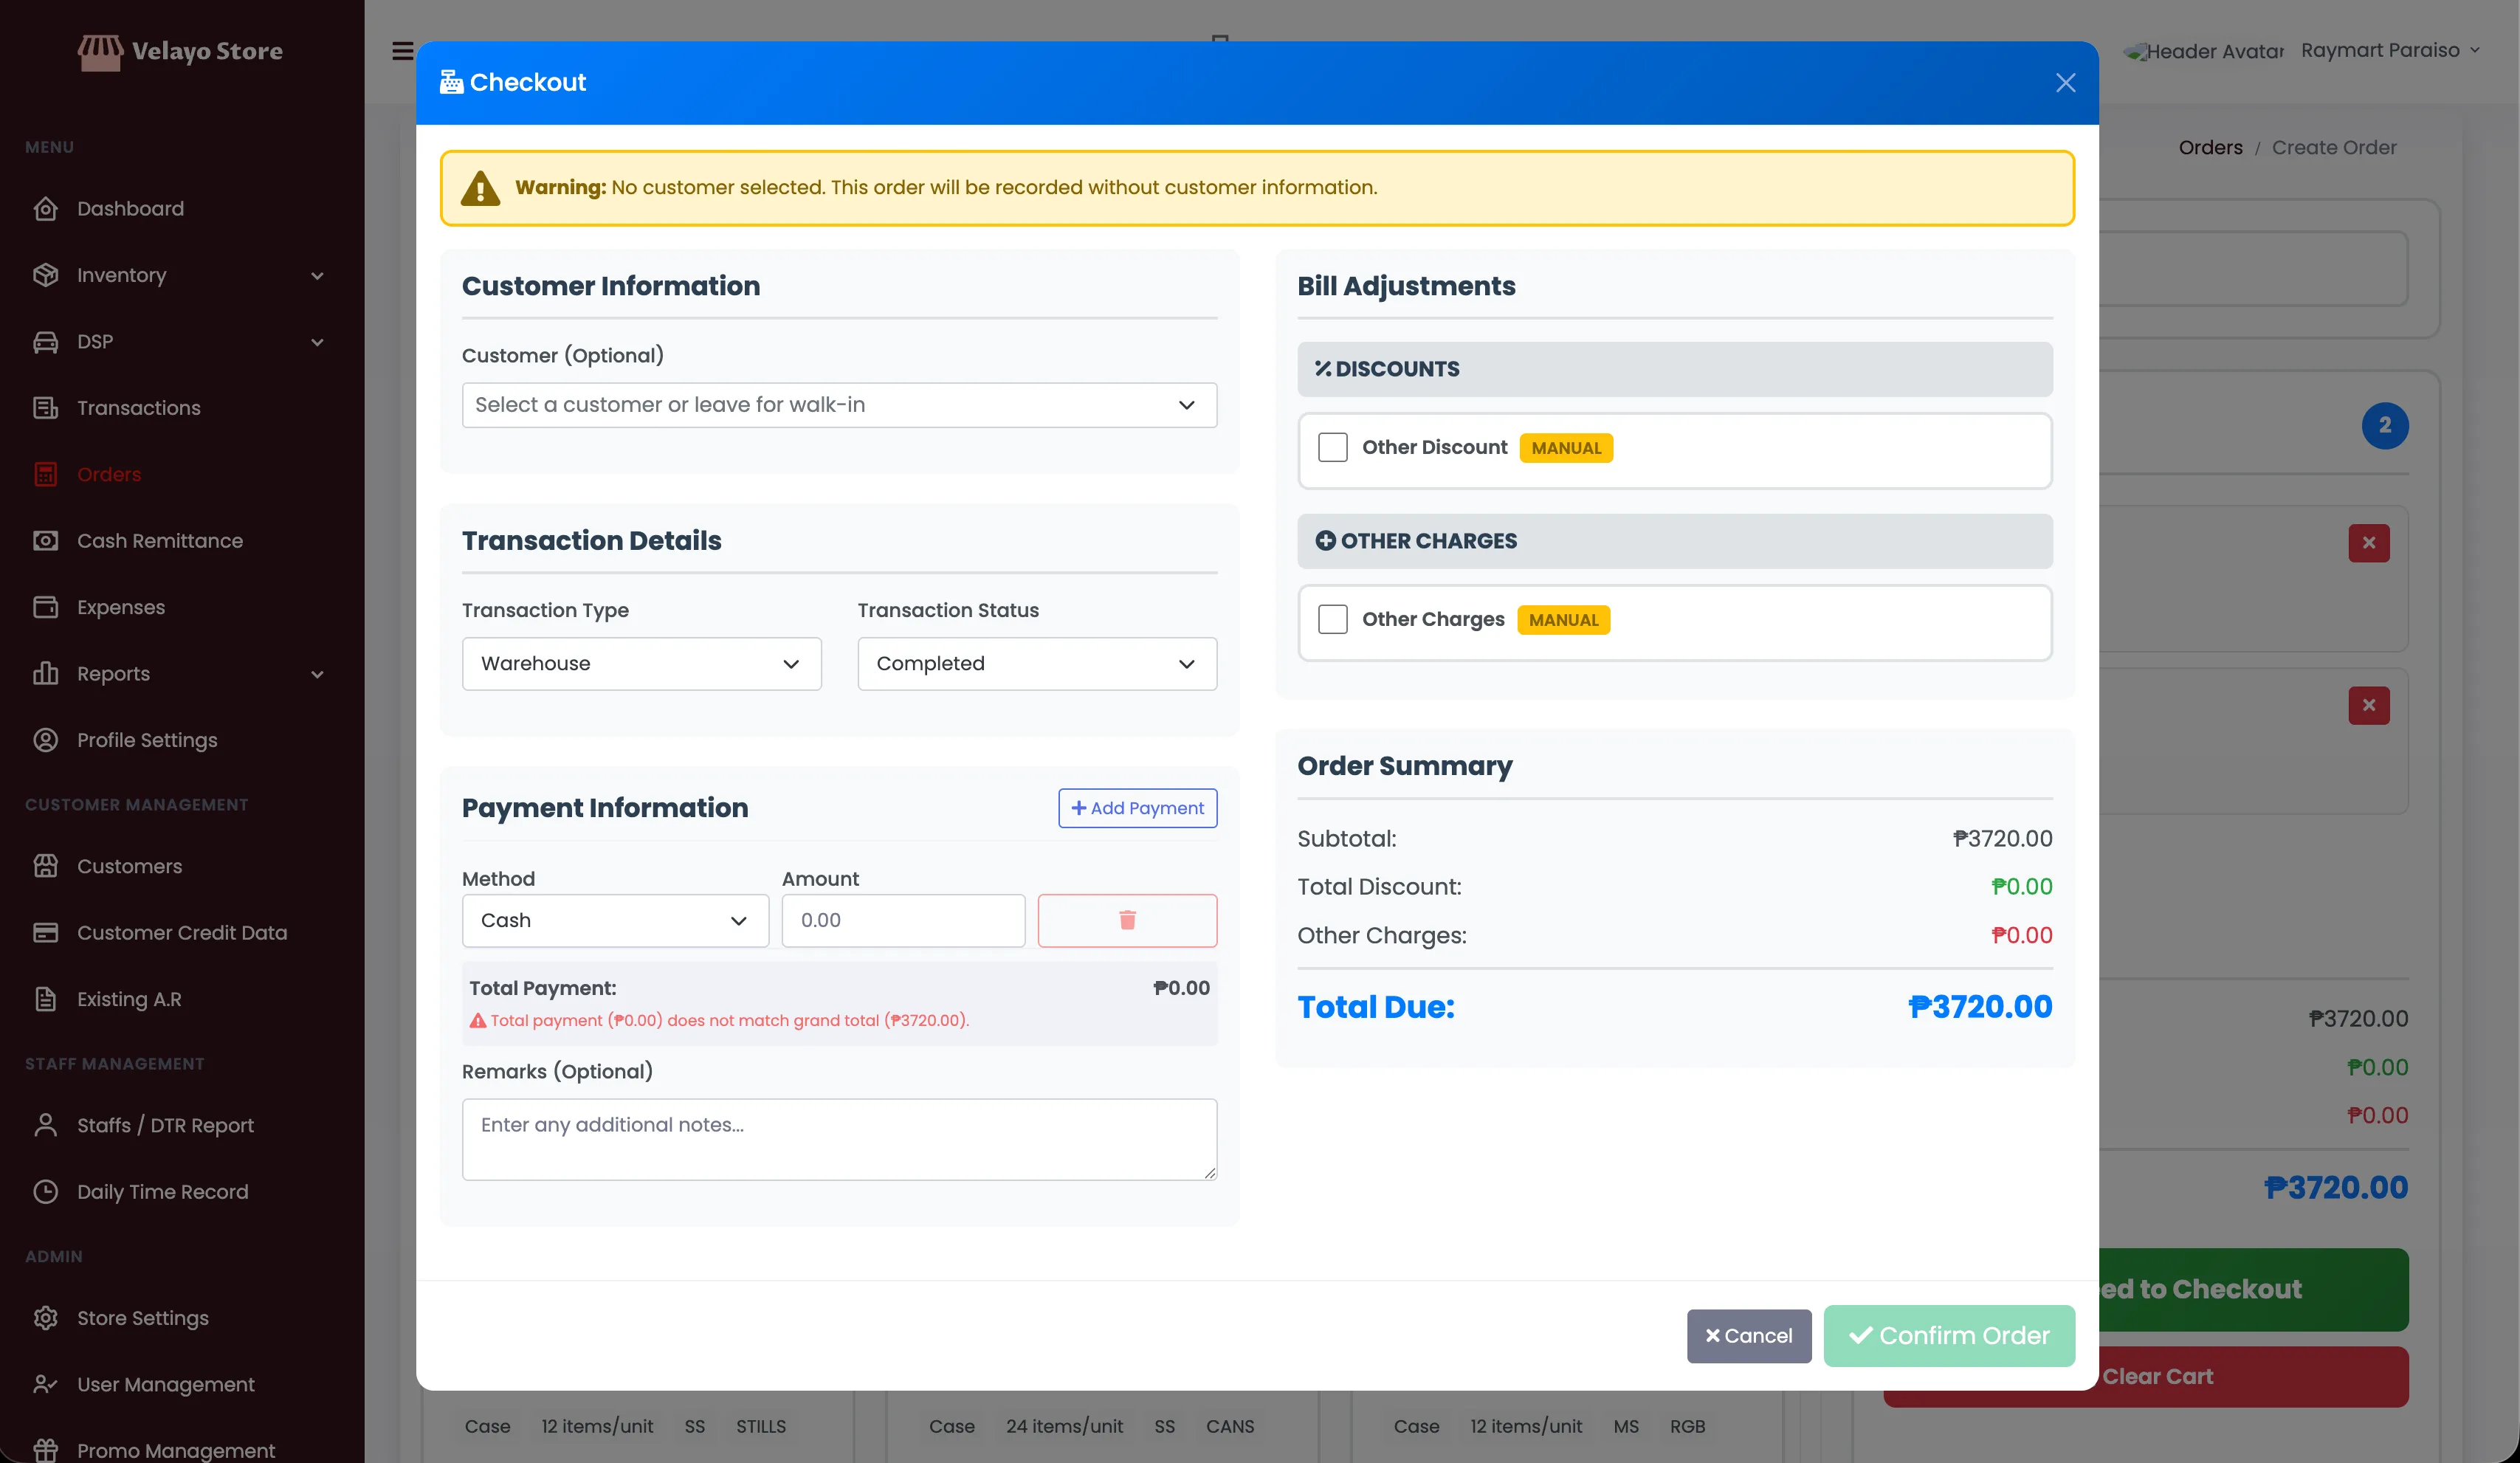2520x1463 pixels.
Task: Click the Customer Credit Data card icon
Action: (x=45, y=932)
